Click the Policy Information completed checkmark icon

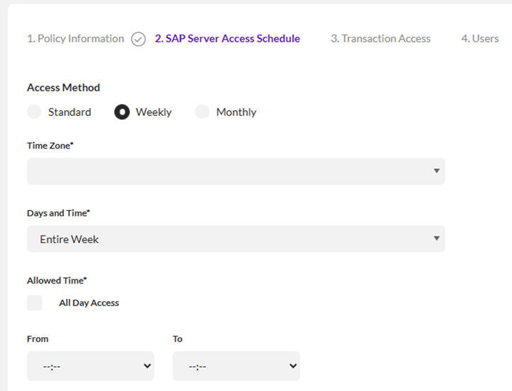pyautogui.click(x=139, y=39)
